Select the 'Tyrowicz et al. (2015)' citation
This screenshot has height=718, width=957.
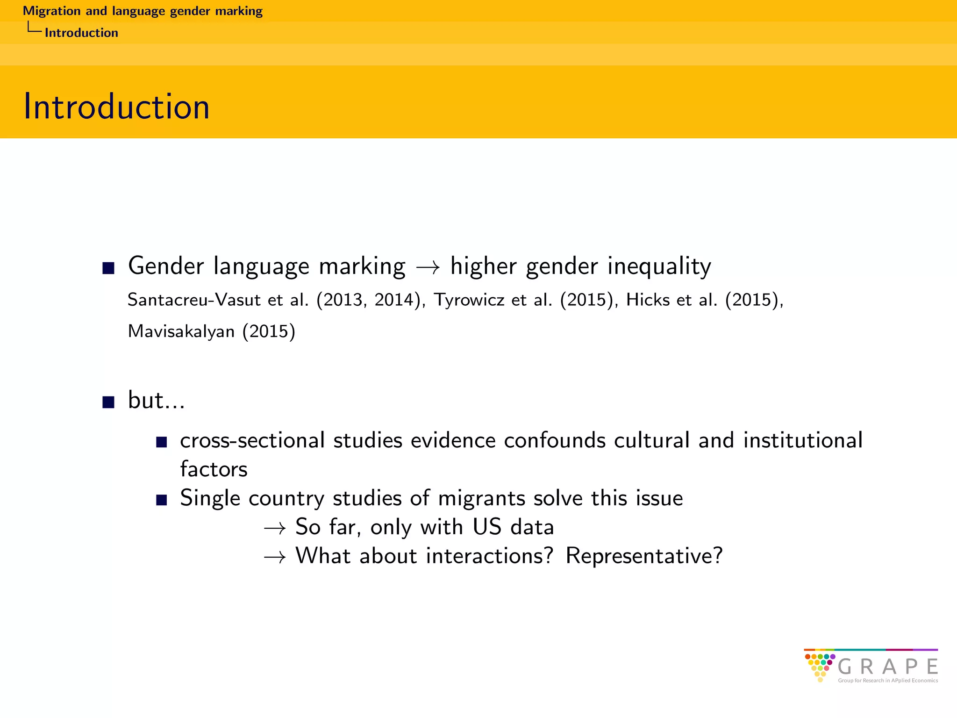coord(523,300)
